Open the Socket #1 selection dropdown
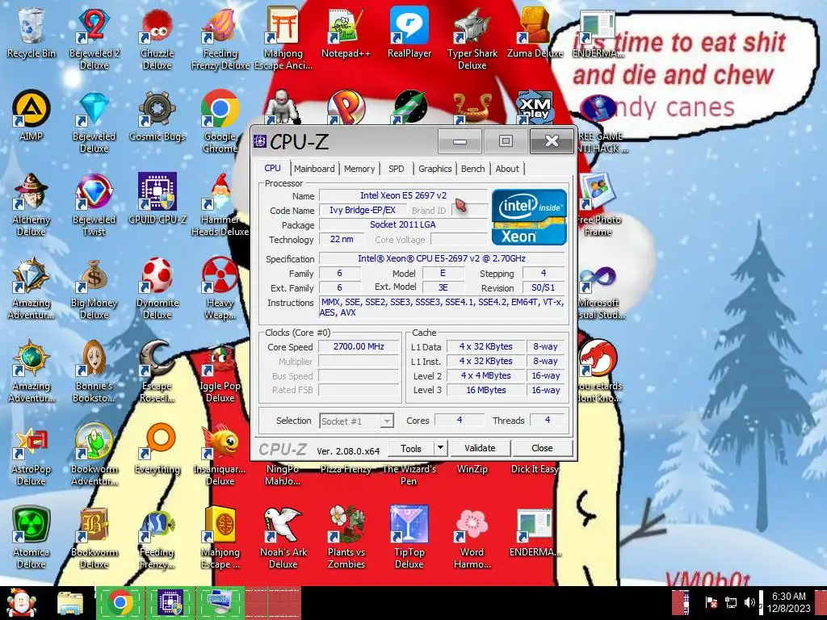This screenshot has width=827, height=620. (356, 421)
